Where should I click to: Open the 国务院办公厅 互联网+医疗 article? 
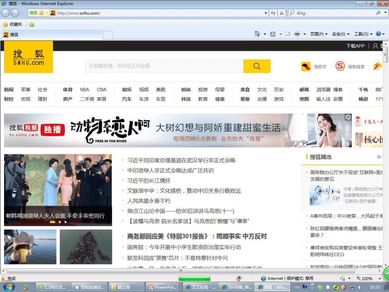pyautogui.click(x=346, y=175)
